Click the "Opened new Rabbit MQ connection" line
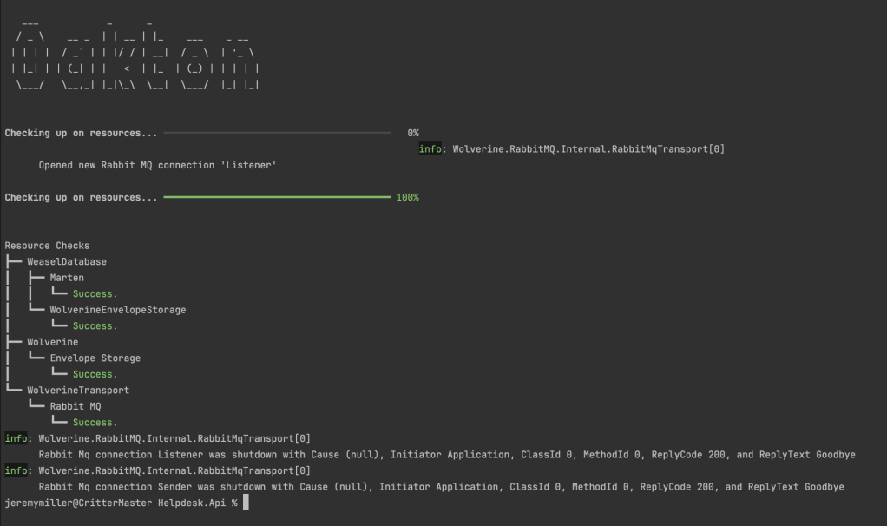Image resolution: width=887 pixels, height=526 pixels. coord(157,165)
